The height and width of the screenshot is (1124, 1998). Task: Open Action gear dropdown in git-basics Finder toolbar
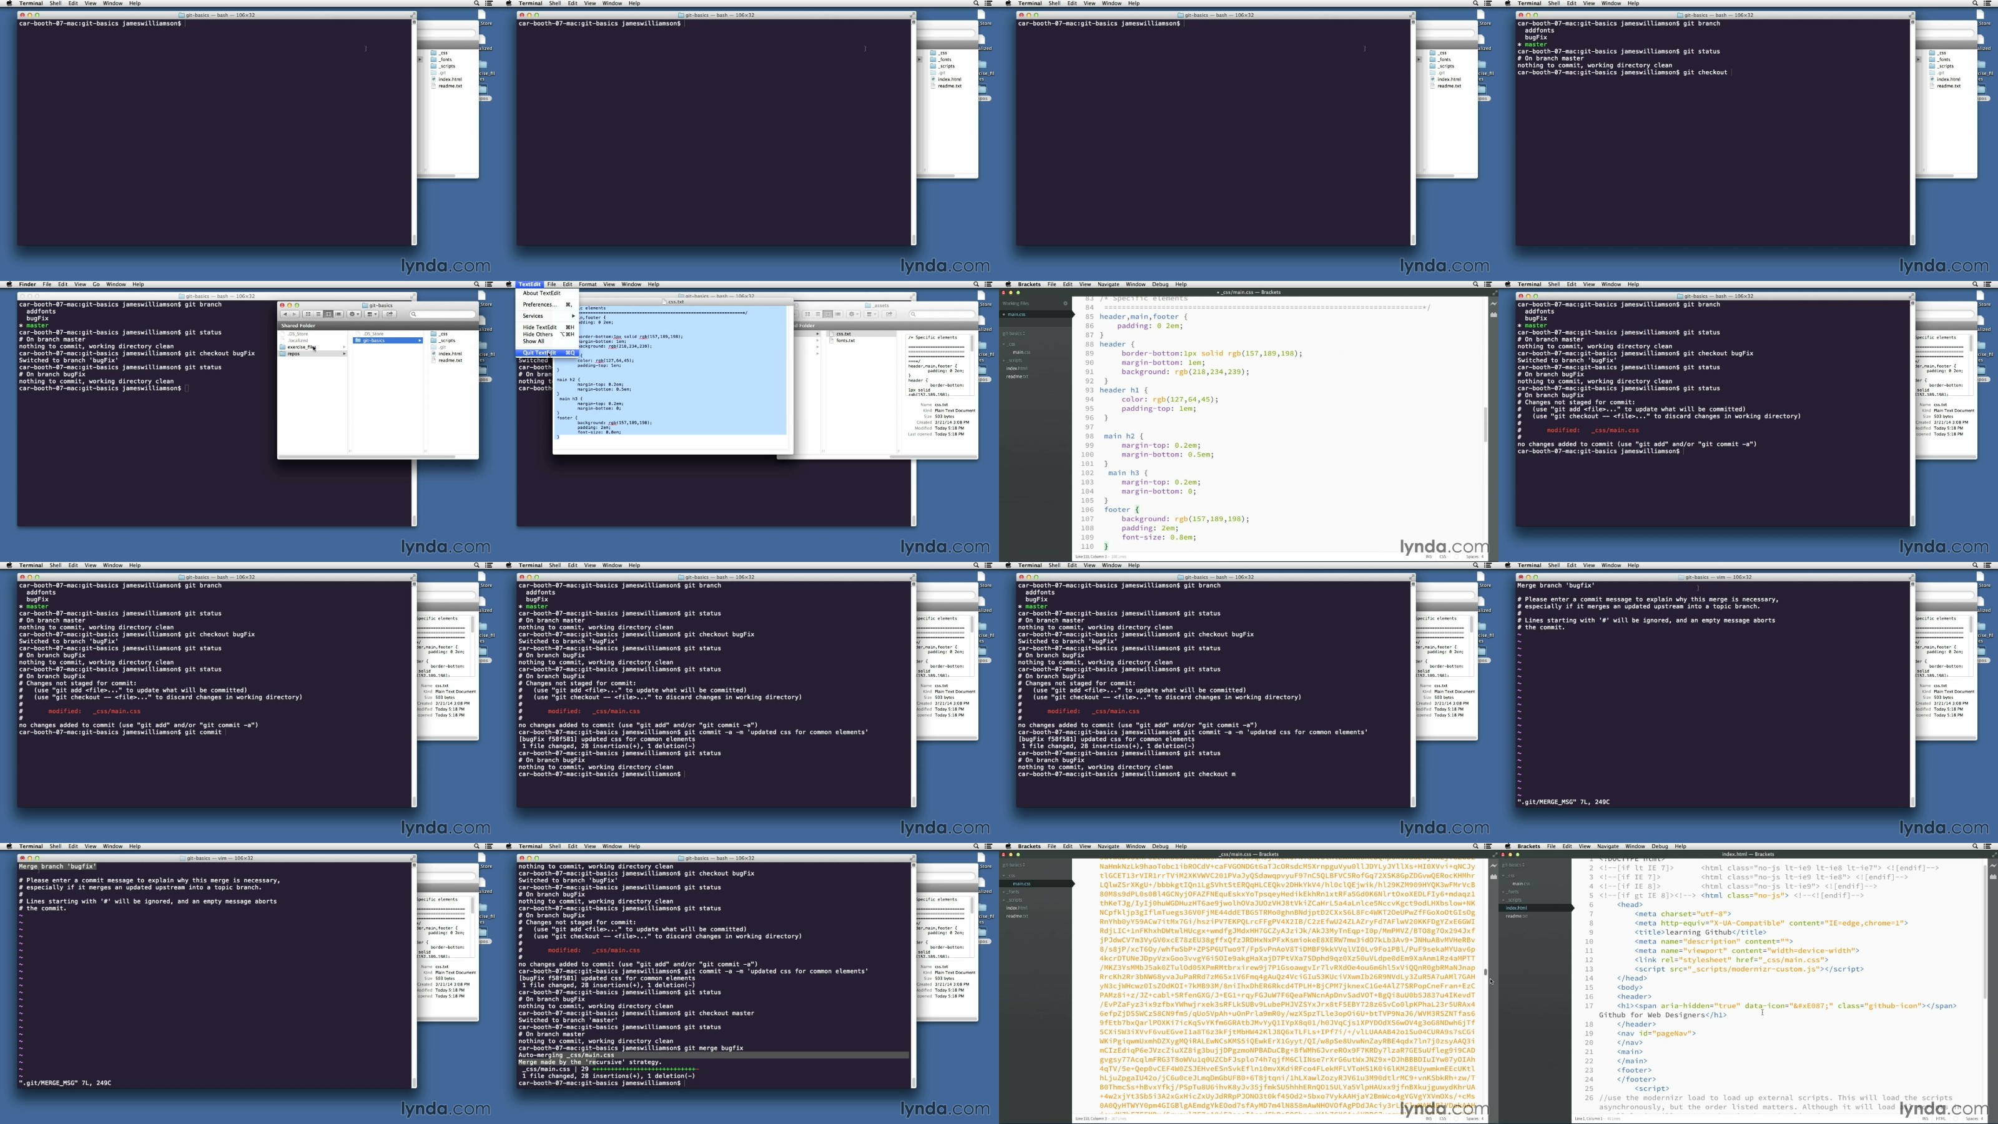click(x=353, y=314)
